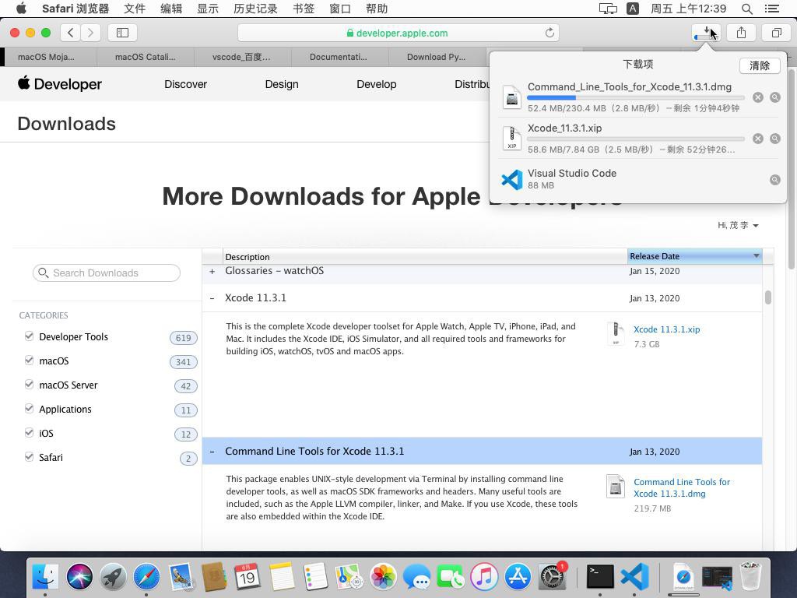Open the Discover navigation link
The image size is (797, 598).
coord(185,84)
